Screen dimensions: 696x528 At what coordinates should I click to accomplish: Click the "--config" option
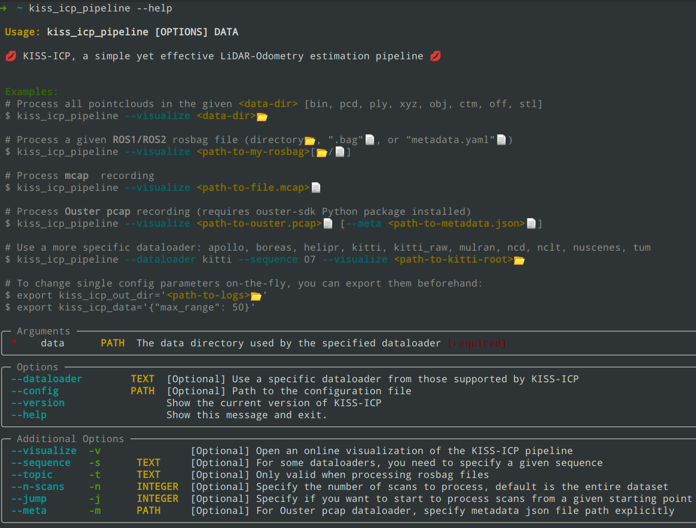tap(35, 391)
